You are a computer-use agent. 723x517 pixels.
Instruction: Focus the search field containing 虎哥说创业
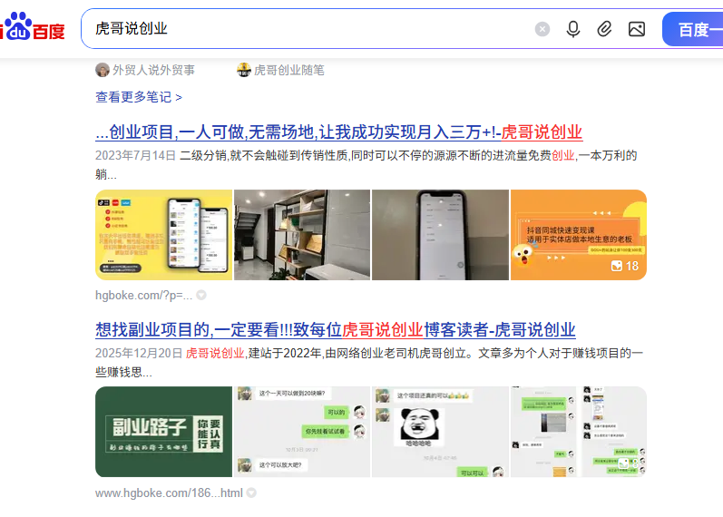coord(307,29)
